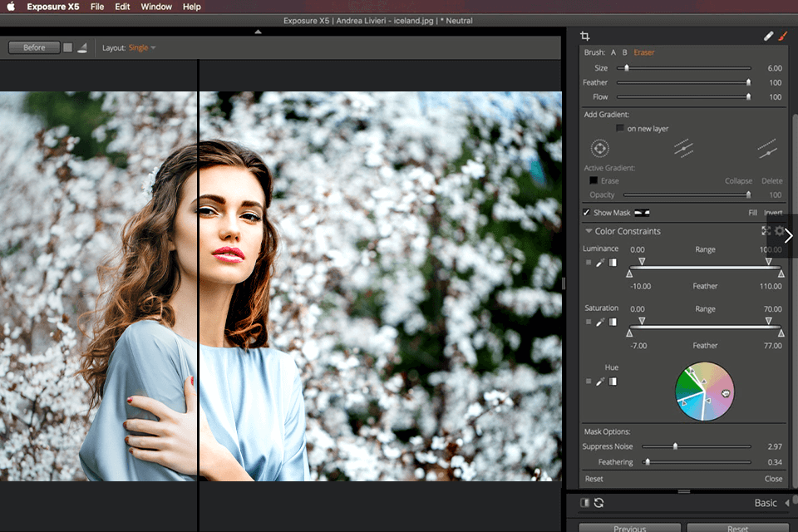Select the Eraser tool icon
Screen dimensions: 798x532
769,36
